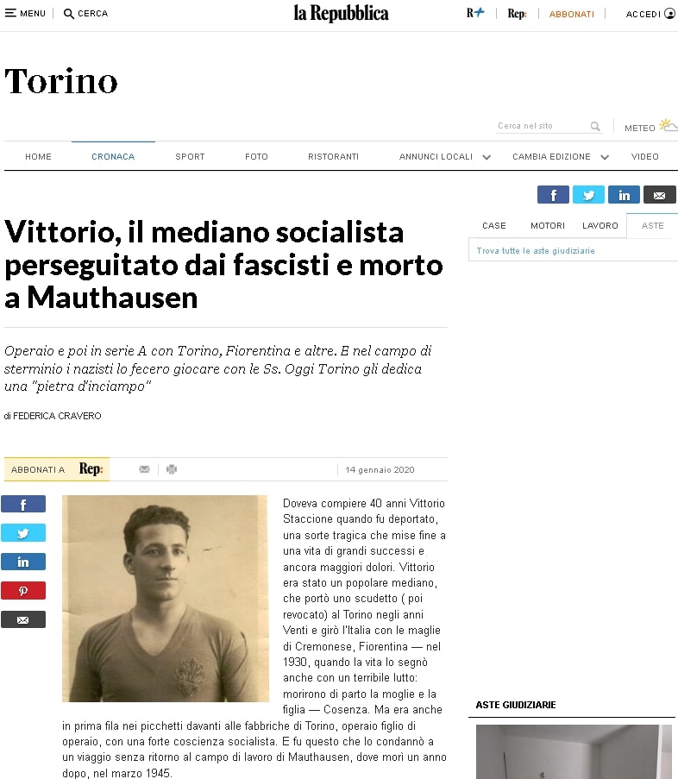Open the Vittorio Staccione portrait photo
Image resolution: width=678 pixels, height=779 pixels.
[x=166, y=599]
